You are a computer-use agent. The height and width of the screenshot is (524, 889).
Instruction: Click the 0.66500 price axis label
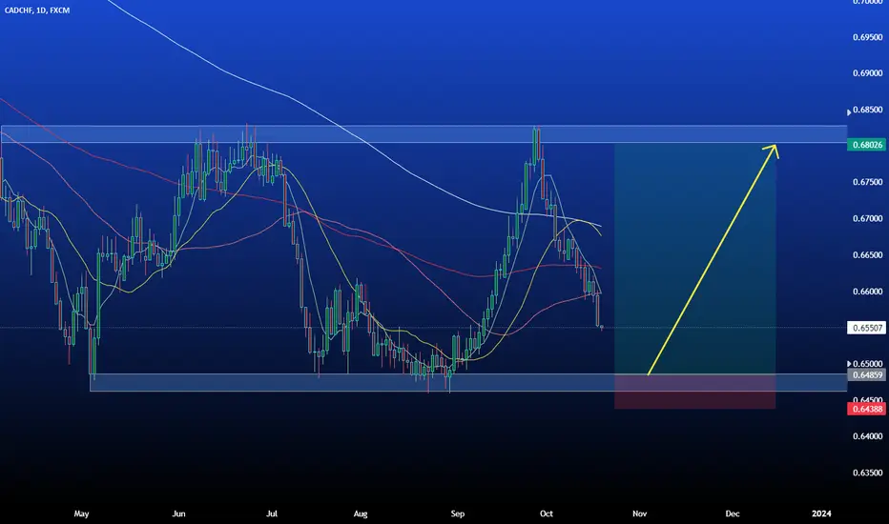tap(867, 255)
